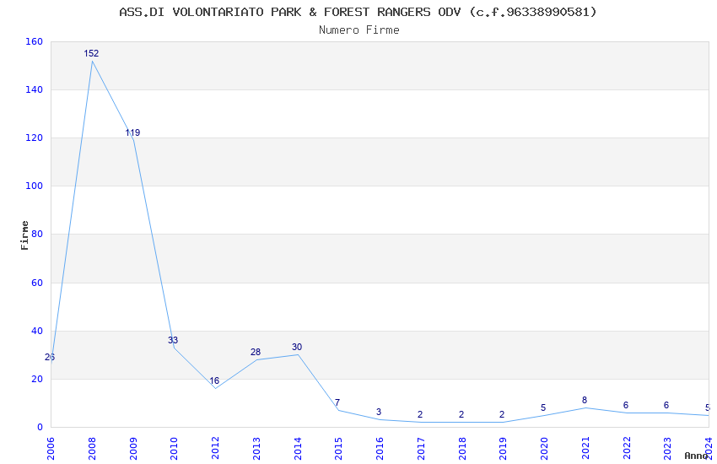Screen dimensions: 717x464
Task: Select the x-axis year 2006
Action: pyautogui.click(x=51, y=449)
